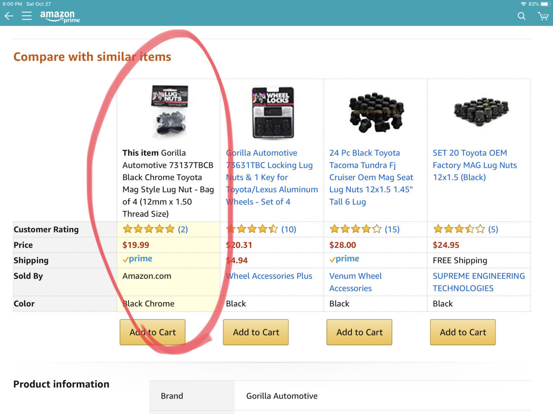Image resolution: width=553 pixels, height=414 pixels.
Task: Add the $20.31 locking lug nuts to cart
Action: point(256,332)
